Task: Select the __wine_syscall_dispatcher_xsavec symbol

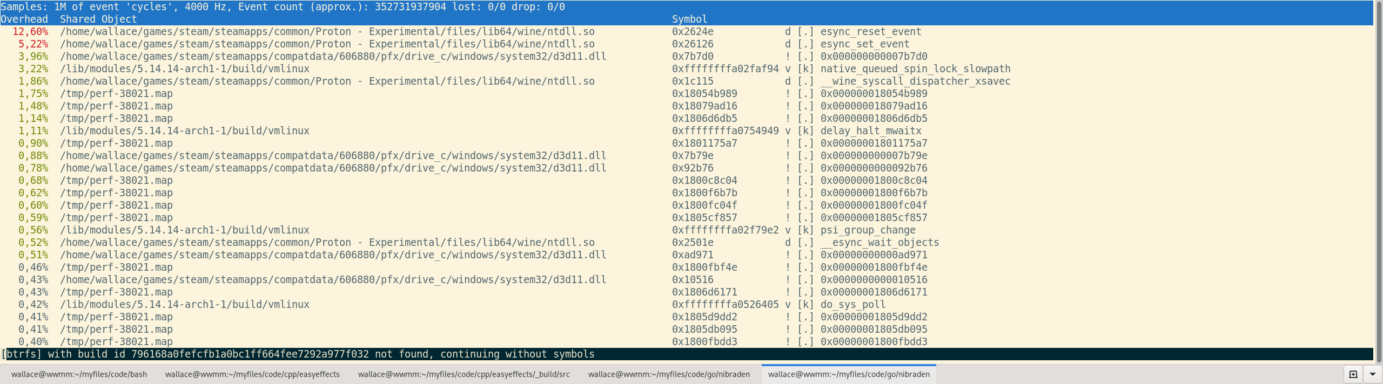Action: [916, 81]
